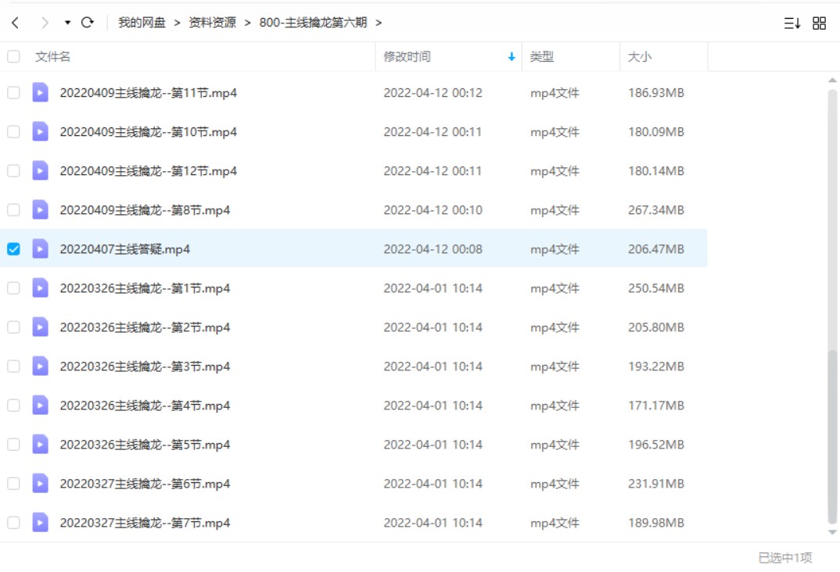Image resolution: width=840 pixels, height=572 pixels.
Task: Check the box for 第10节.mp4
Action: click(13, 131)
